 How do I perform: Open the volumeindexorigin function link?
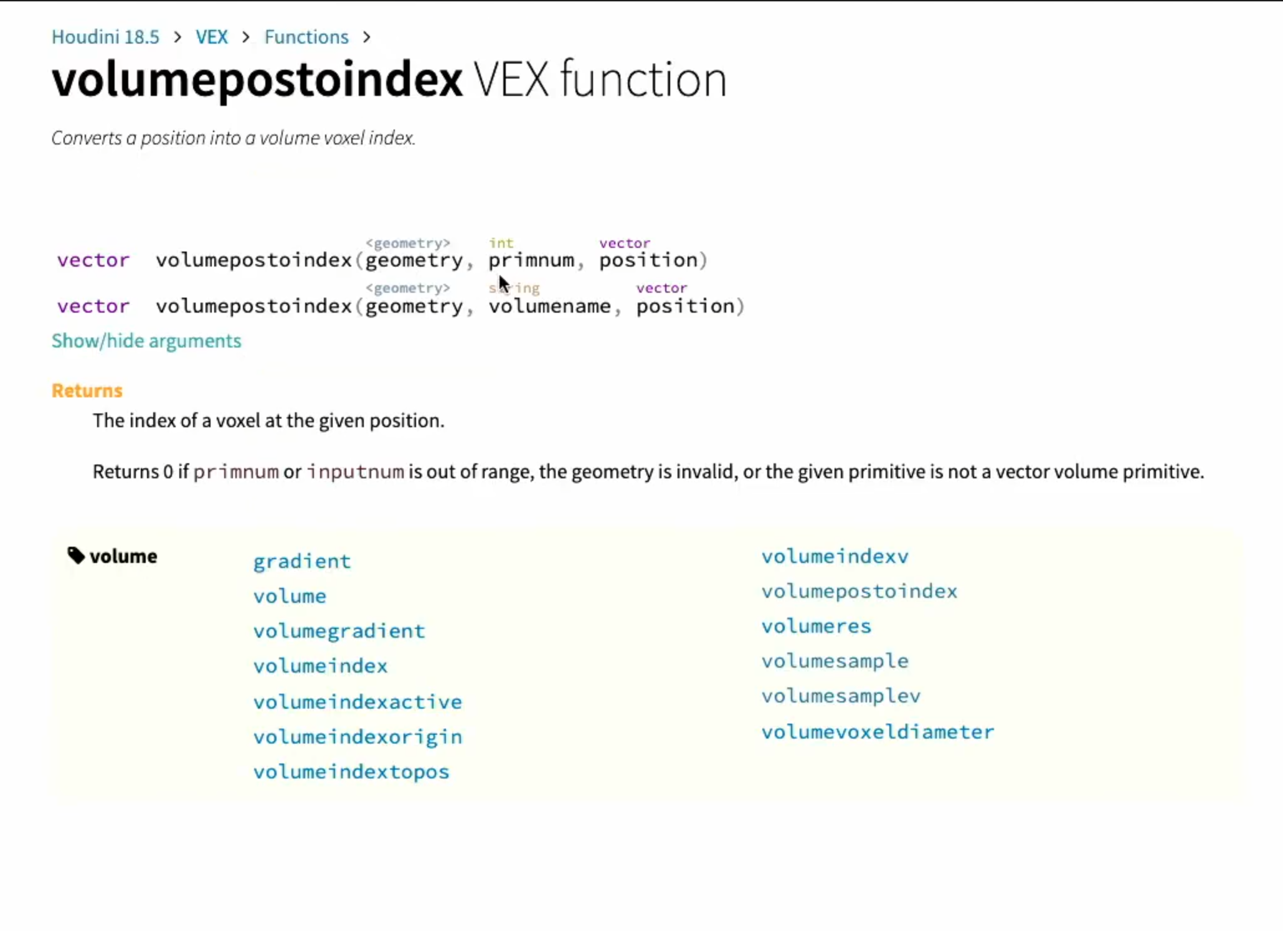point(357,737)
